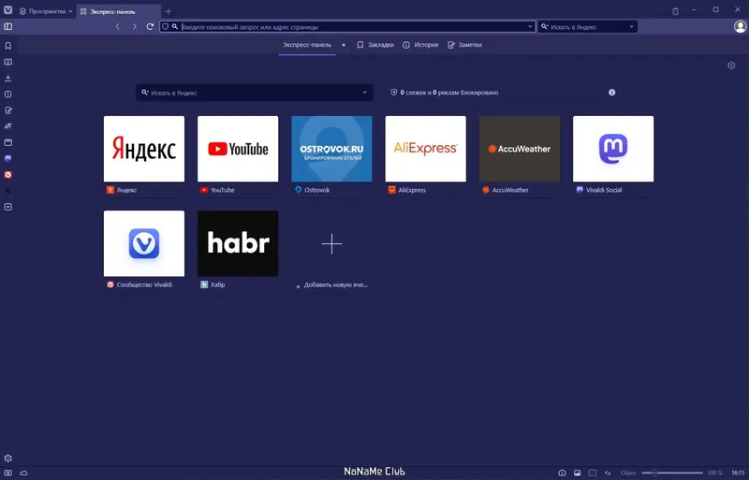Open the Заметки start page tab
Viewport: 749px width, 480px height.
[464, 45]
